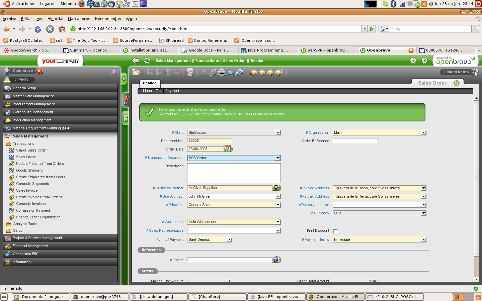Viewport: 482px width, 301px height.
Task: Go to the last record arrow
Action: tap(279, 72)
